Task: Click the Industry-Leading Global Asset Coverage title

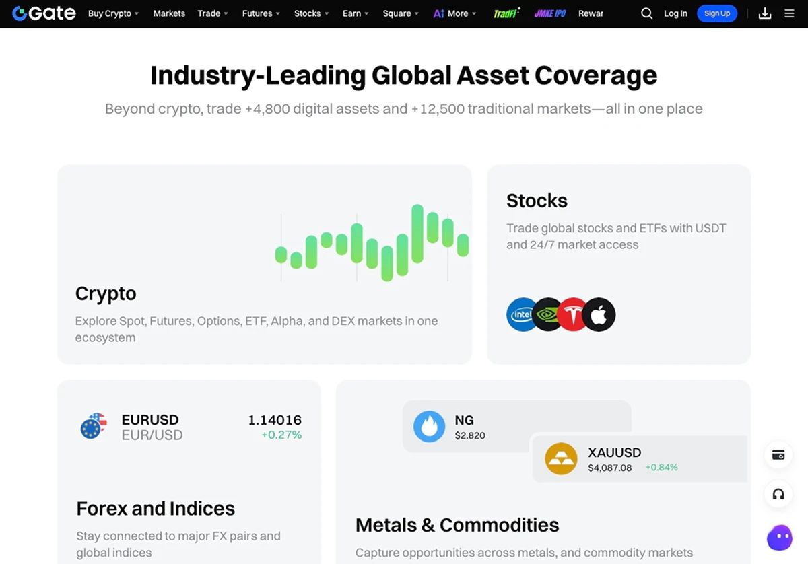Action: (404, 75)
